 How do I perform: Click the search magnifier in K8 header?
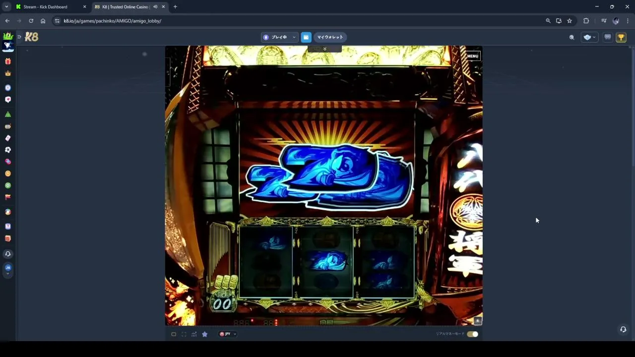571,37
